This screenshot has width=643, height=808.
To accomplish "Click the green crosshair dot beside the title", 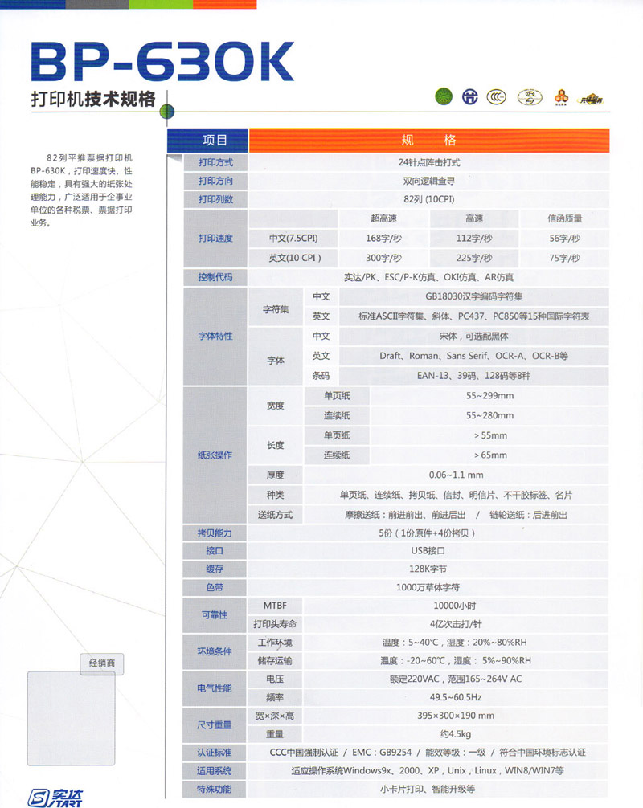I will (166, 111).
